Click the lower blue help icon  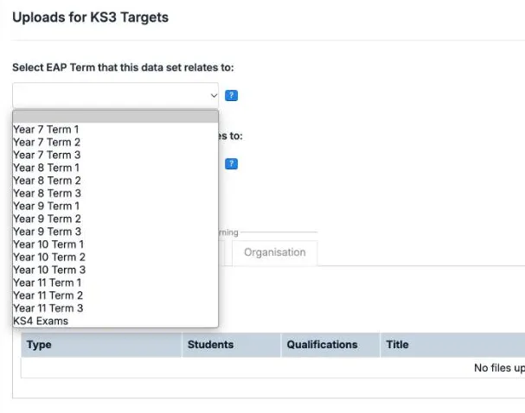click(231, 164)
